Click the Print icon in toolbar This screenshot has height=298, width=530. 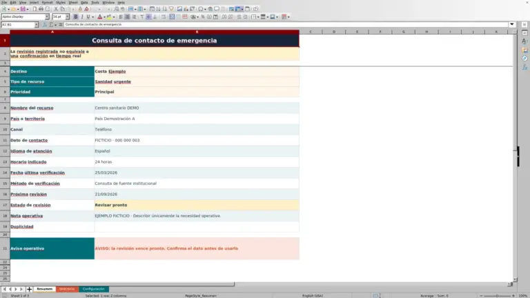tap(41, 9)
